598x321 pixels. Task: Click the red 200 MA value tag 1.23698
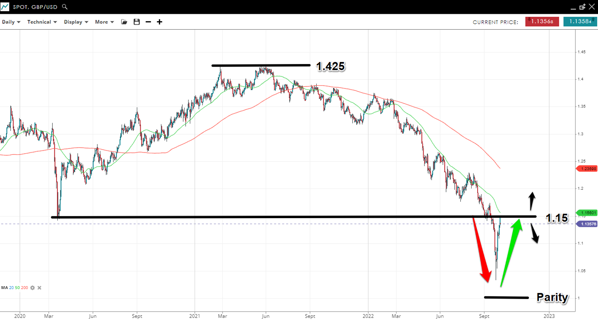click(x=587, y=169)
